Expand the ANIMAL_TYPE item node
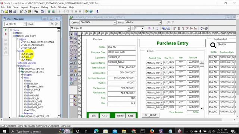The image size is (239, 134). coord(25,87)
